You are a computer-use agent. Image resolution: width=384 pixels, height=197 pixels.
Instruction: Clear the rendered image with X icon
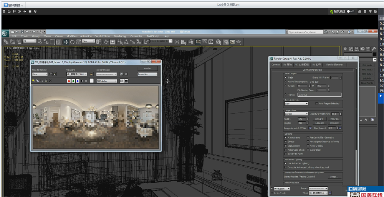click(50, 81)
